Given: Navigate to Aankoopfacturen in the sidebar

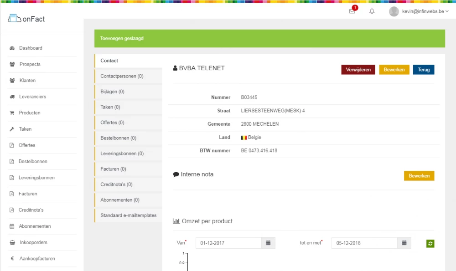Looking at the screenshot, I should 37,259.
